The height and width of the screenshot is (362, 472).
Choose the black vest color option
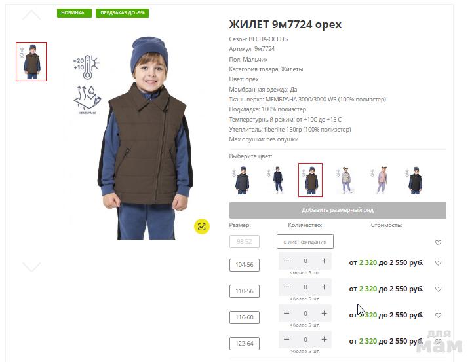point(416,180)
